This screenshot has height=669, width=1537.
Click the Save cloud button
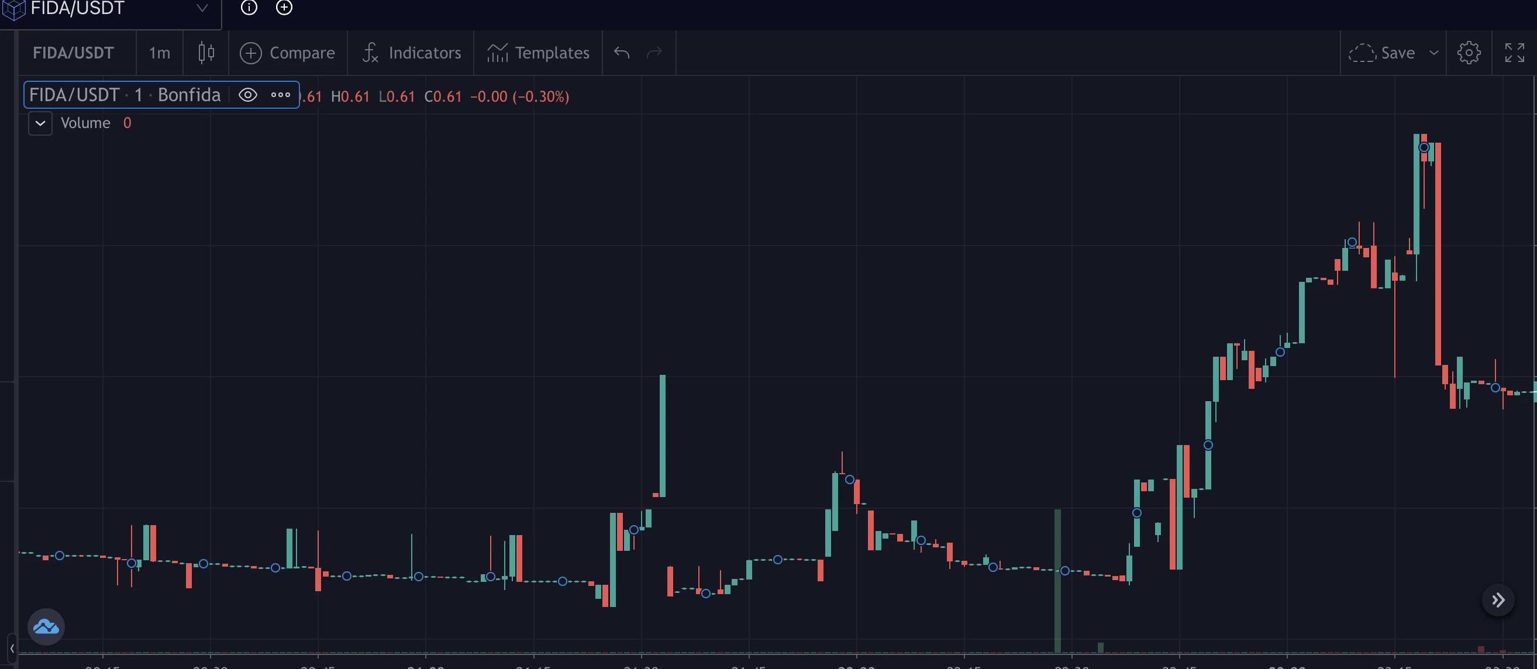pos(1382,53)
